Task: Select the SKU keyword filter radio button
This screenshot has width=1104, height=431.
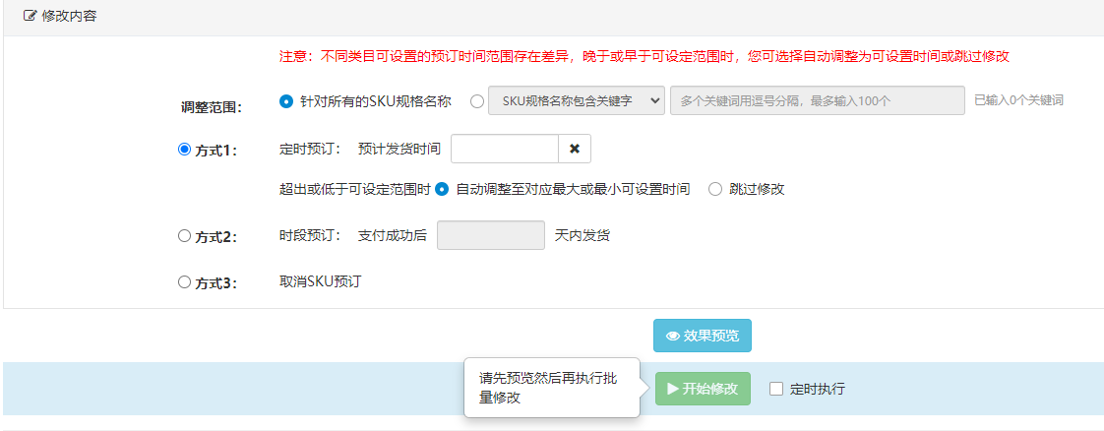Action: [476, 100]
